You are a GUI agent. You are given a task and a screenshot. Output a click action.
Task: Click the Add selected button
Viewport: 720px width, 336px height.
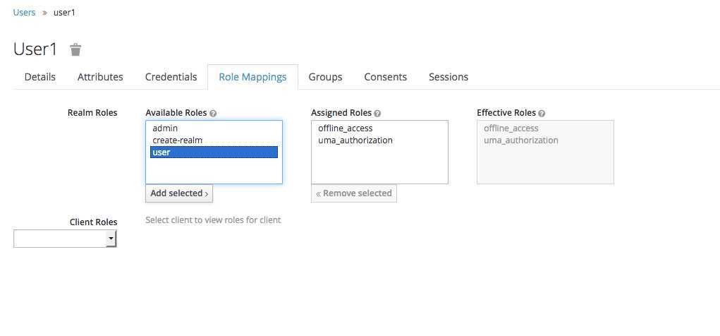(x=179, y=193)
